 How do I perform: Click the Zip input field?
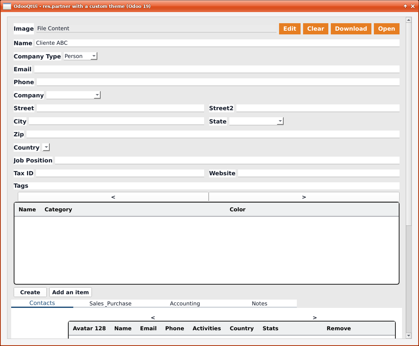tap(213, 134)
